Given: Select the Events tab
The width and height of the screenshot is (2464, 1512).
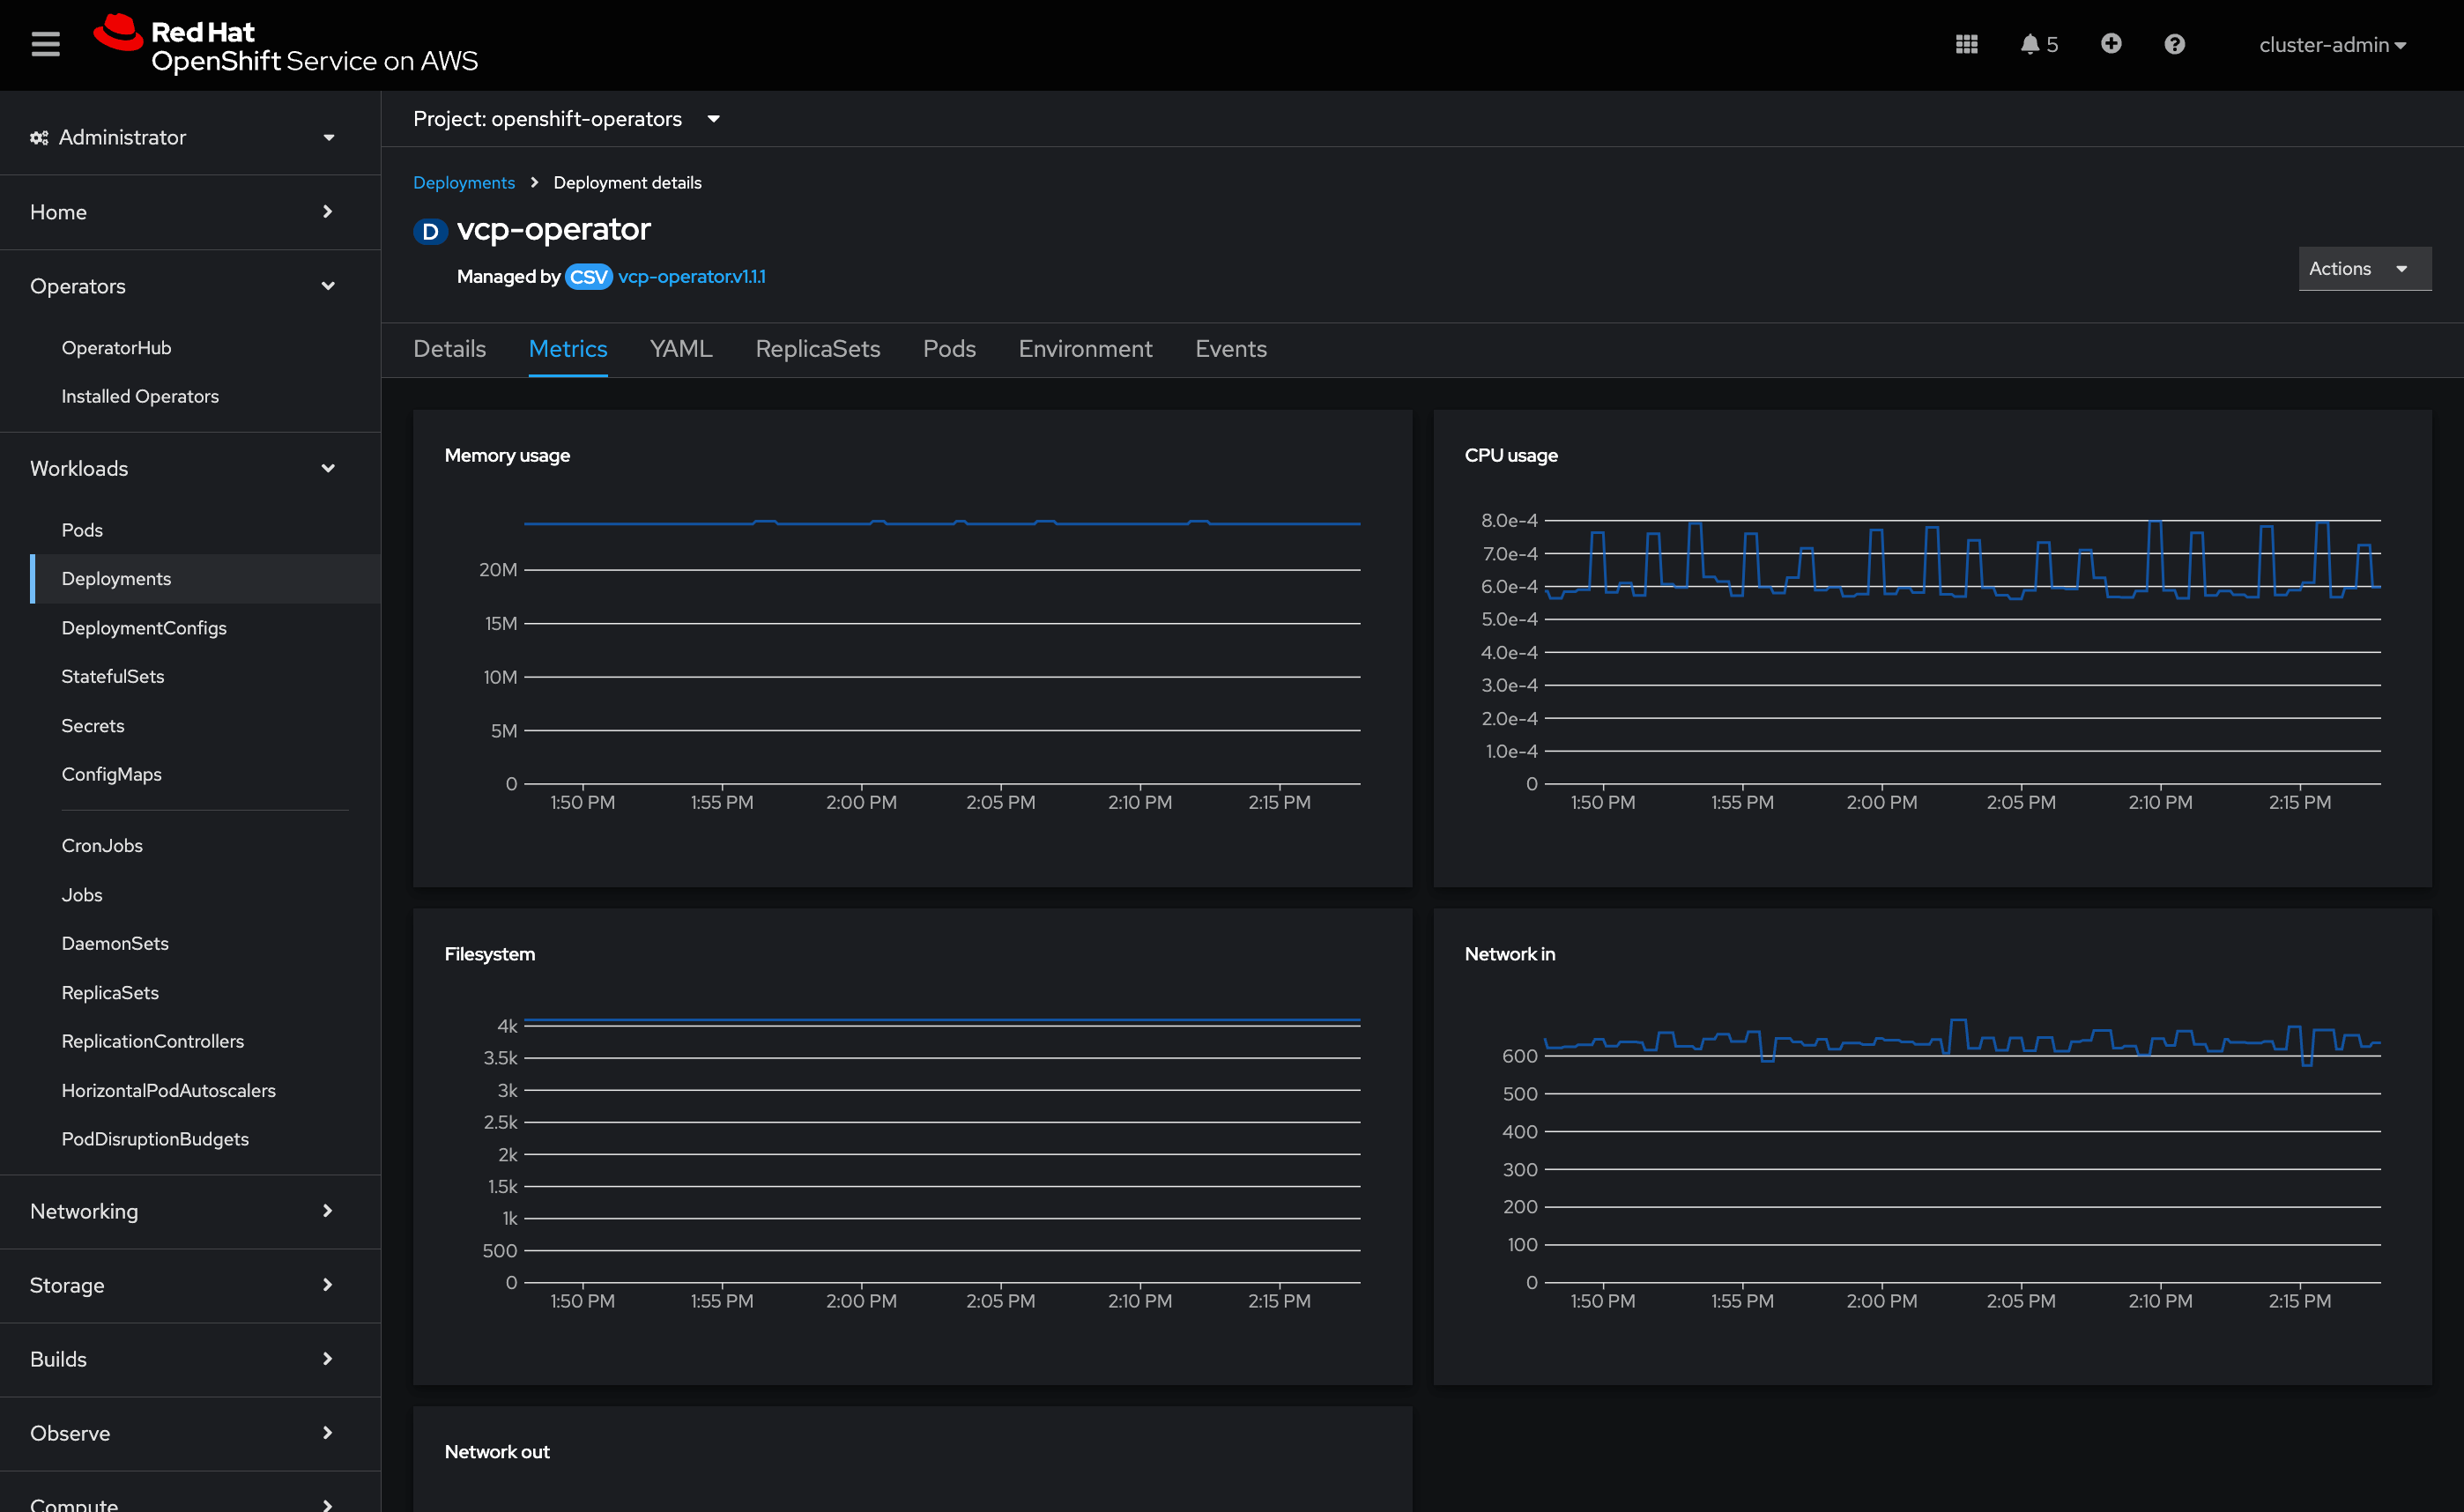Looking at the screenshot, I should pyautogui.click(x=1230, y=349).
